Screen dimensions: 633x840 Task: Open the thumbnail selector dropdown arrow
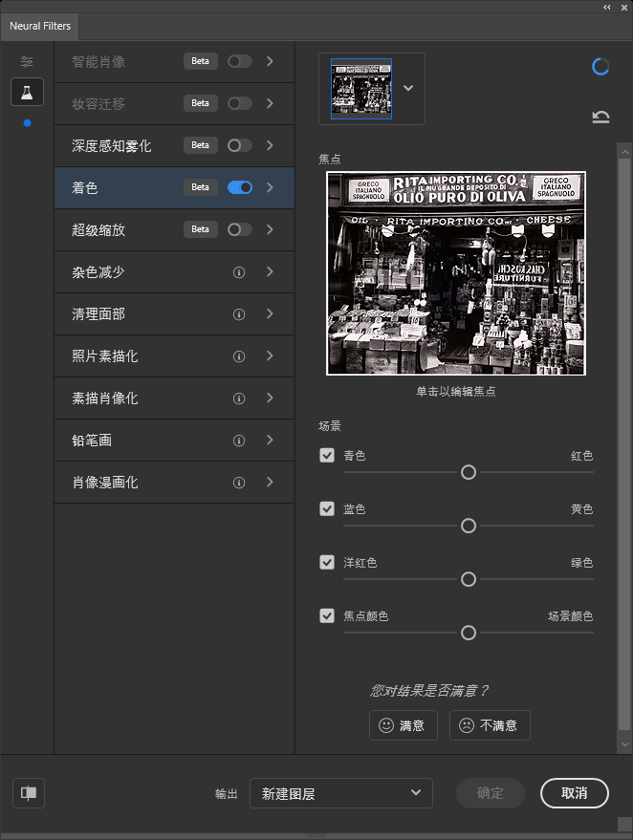(408, 88)
